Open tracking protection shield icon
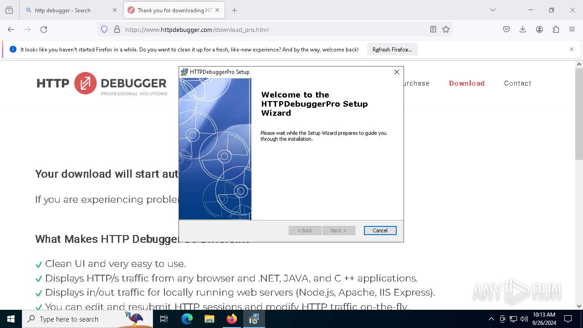Viewport: 583px width, 328px height. coord(104,30)
